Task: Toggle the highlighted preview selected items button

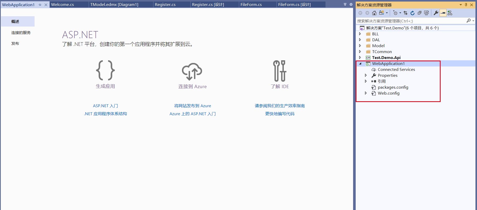Action: click(443, 13)
